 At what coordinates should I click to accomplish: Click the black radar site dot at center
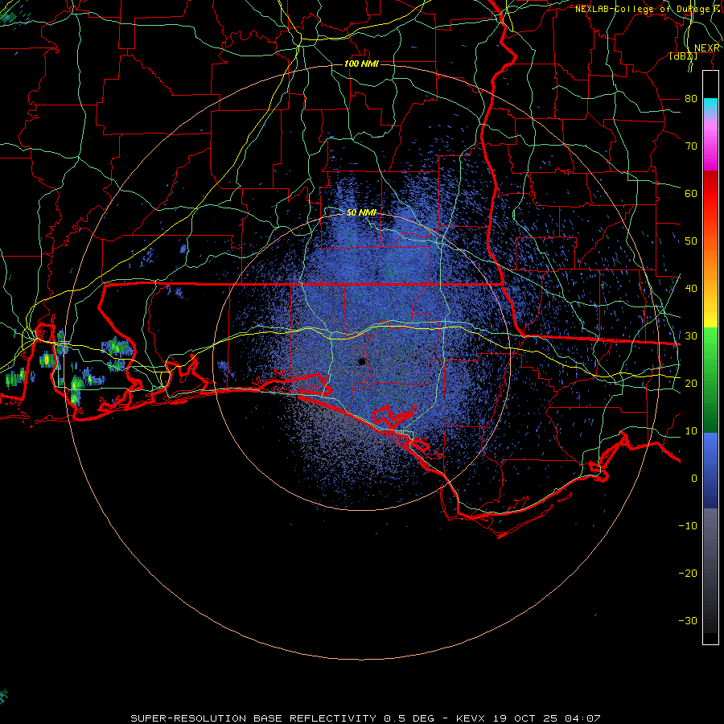click(x=361, y=361)
